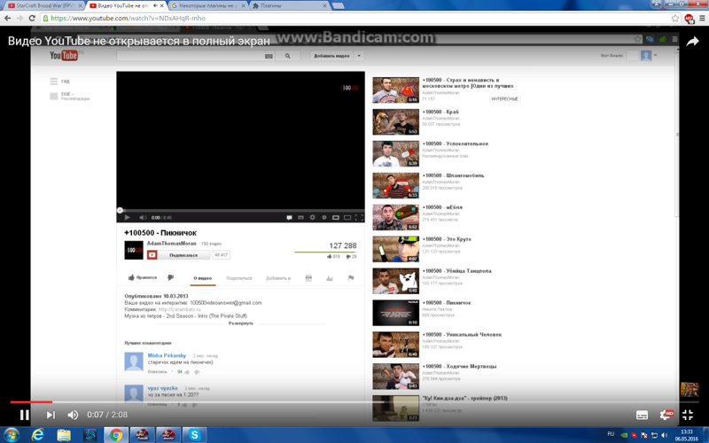Reload the current YouTube page
This screenshot has height=443, width=709.
(32, 18)
